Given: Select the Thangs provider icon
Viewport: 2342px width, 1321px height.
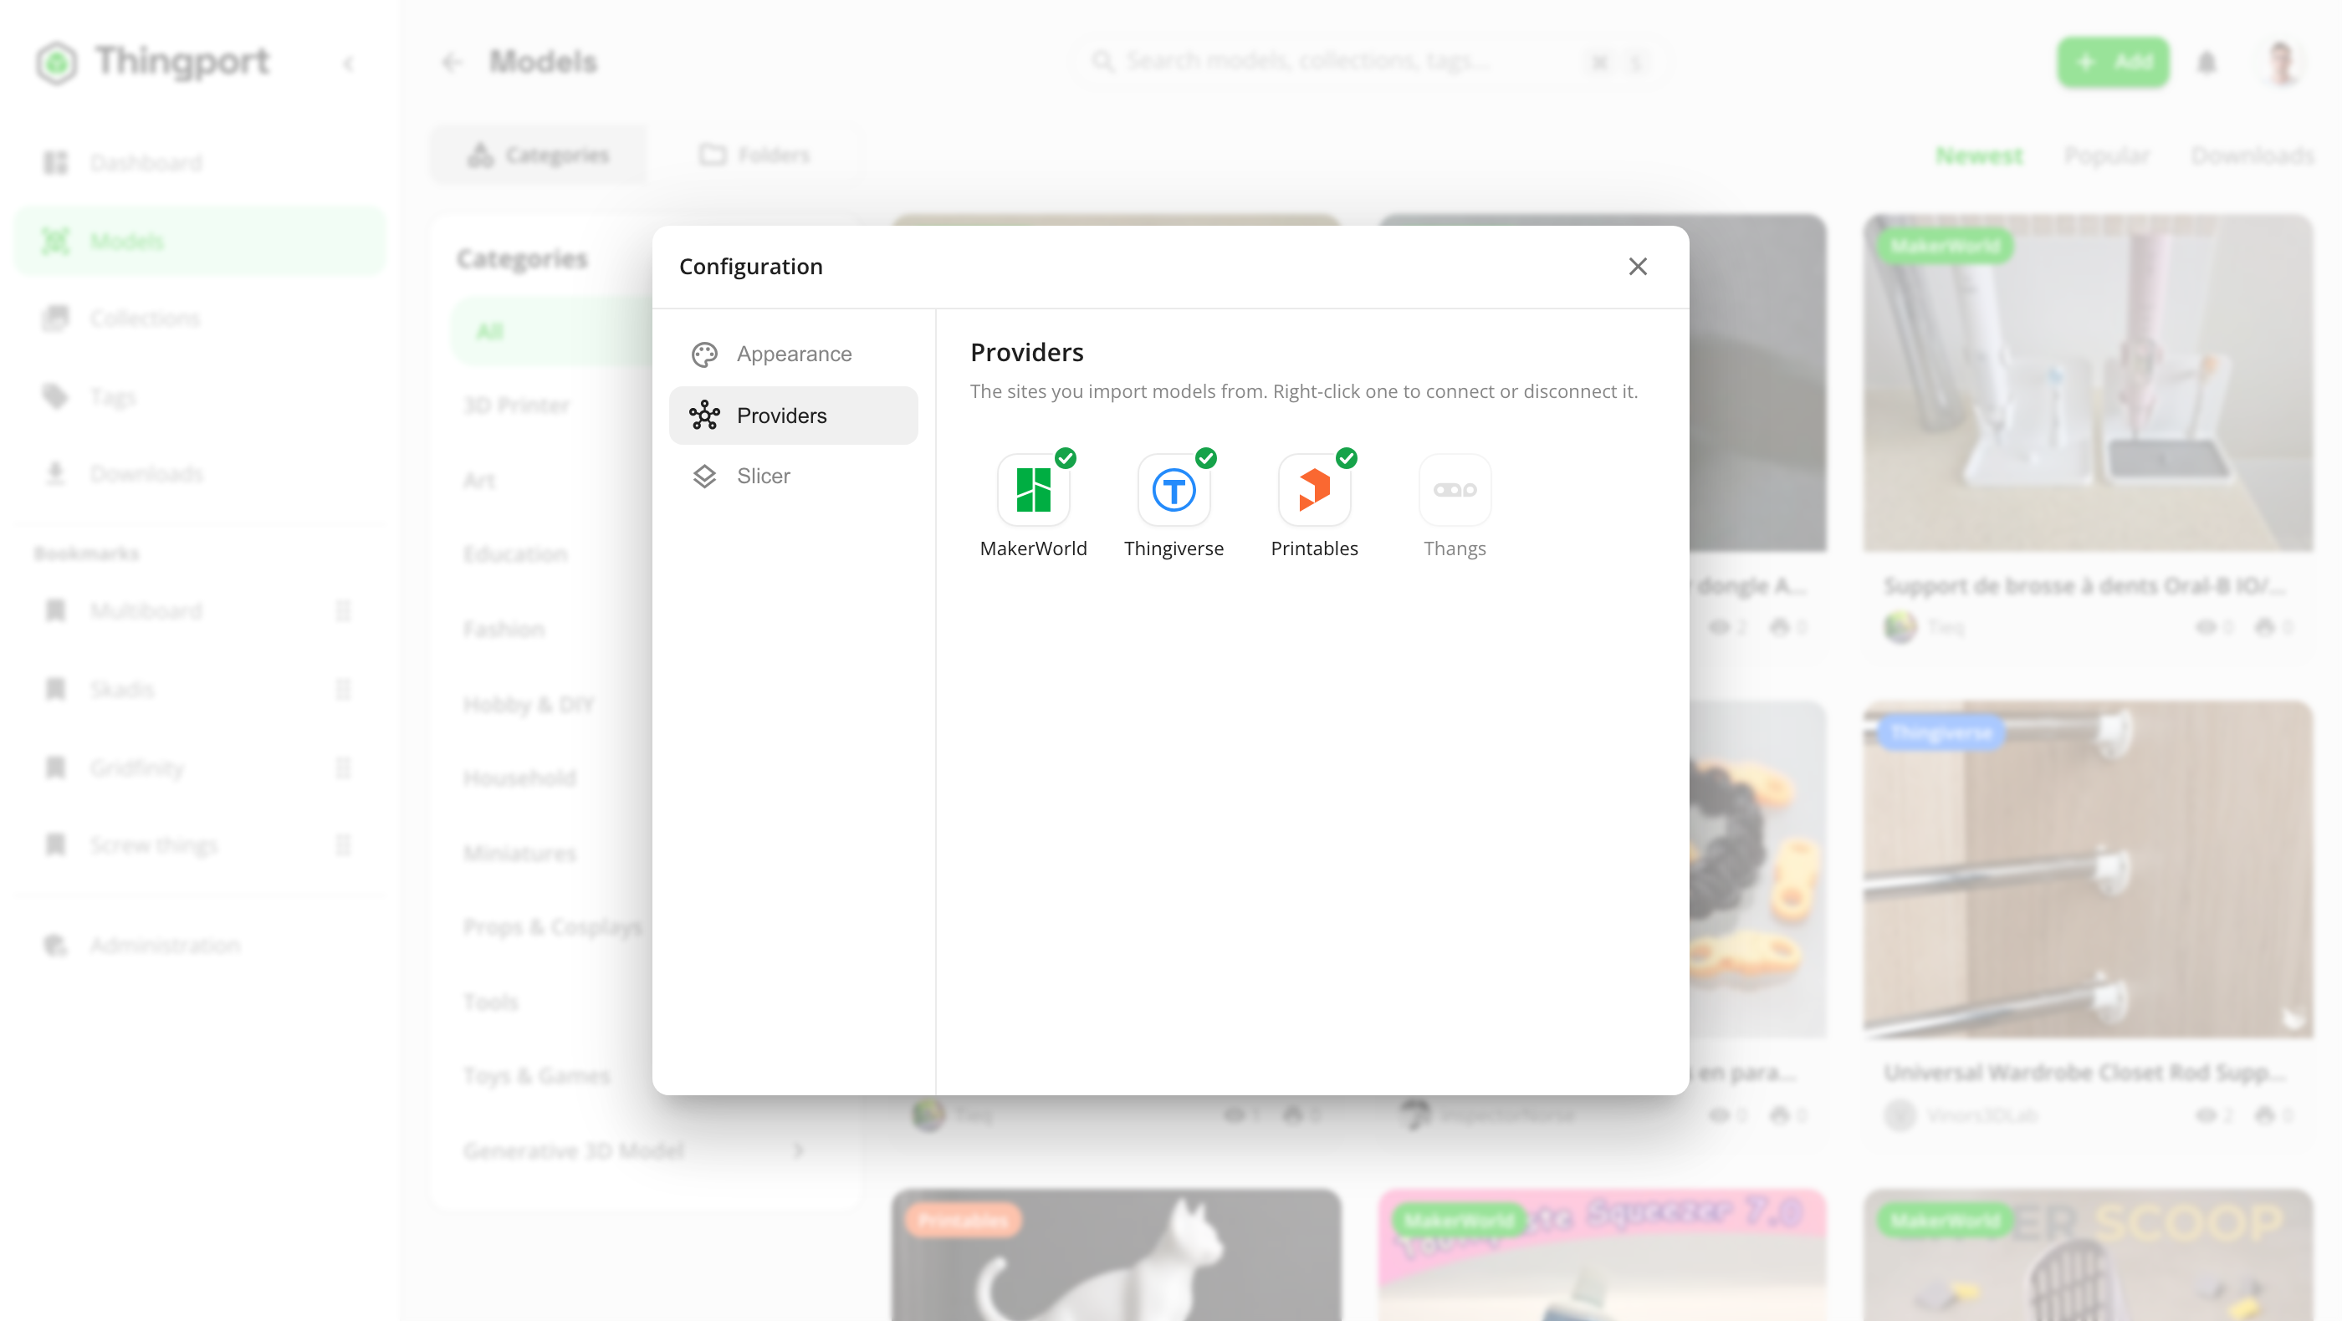Looking at the screenshot, I should coord(1455,490).
